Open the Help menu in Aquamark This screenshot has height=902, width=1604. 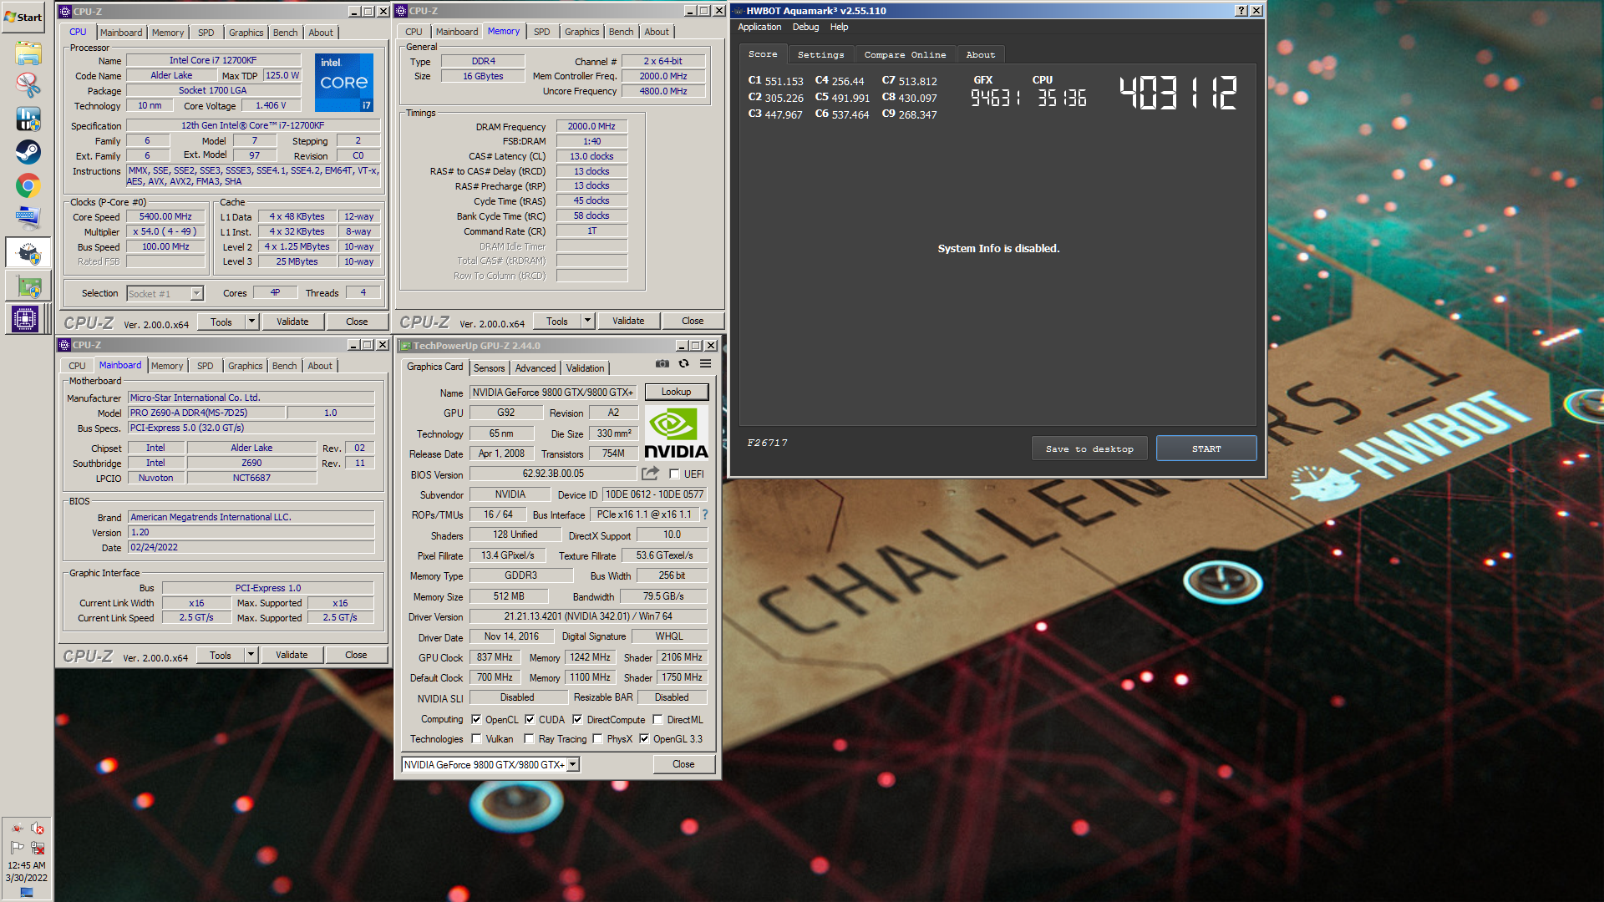[x=839, y=27]
